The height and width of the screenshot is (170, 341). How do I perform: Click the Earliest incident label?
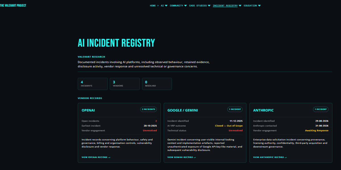(x=91, y=126)
